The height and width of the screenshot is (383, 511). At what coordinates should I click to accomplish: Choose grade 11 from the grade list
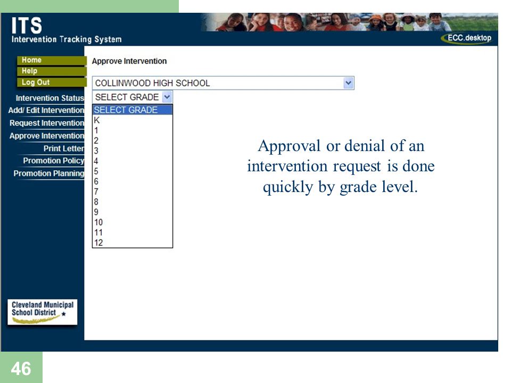click(x=133, y=232)
